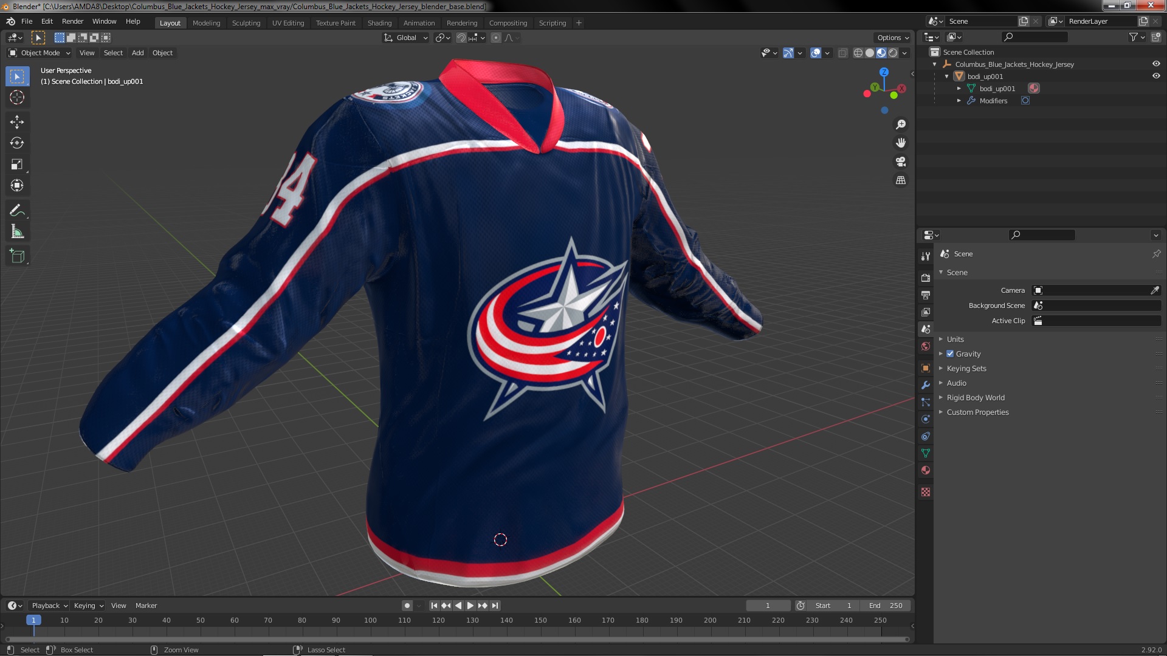
Task: Switch to the UV Editing workspace tab
Action: [287, 23]
